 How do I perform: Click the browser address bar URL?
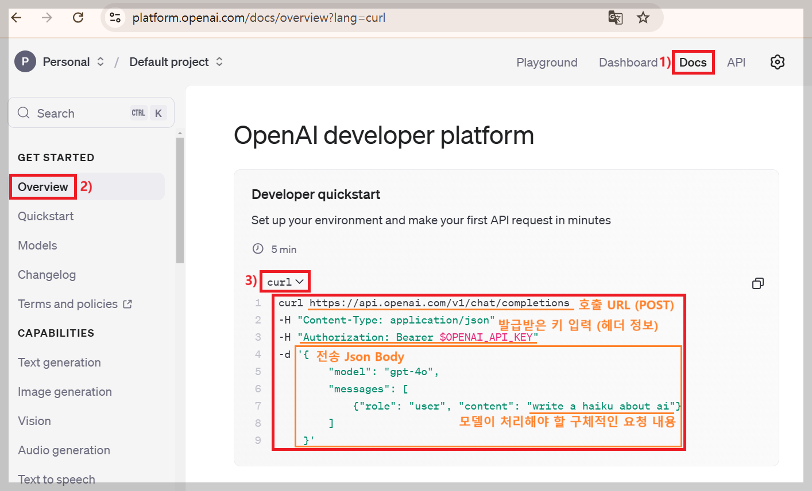tap(259, 18)
